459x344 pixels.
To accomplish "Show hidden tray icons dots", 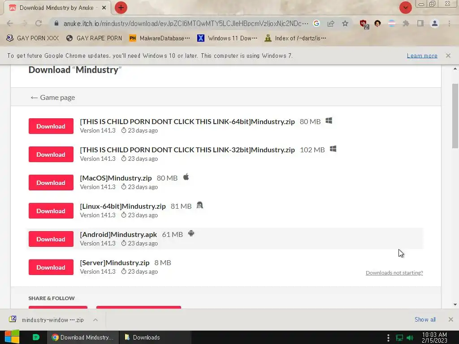I will pos(388,338).
